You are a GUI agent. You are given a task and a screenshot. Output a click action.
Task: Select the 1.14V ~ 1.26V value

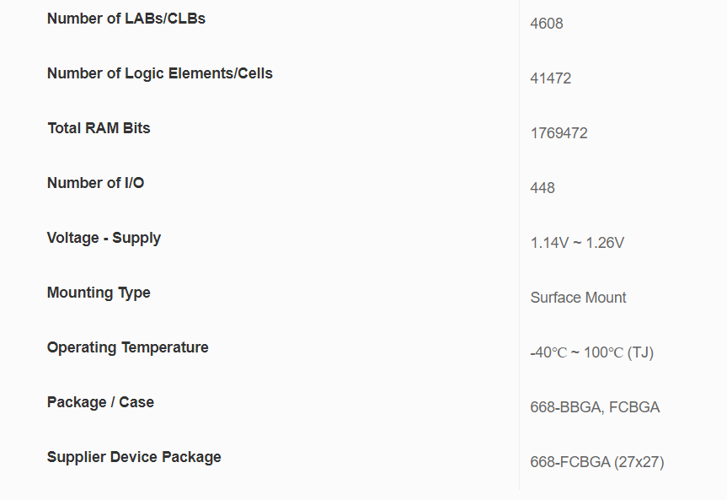577,243
